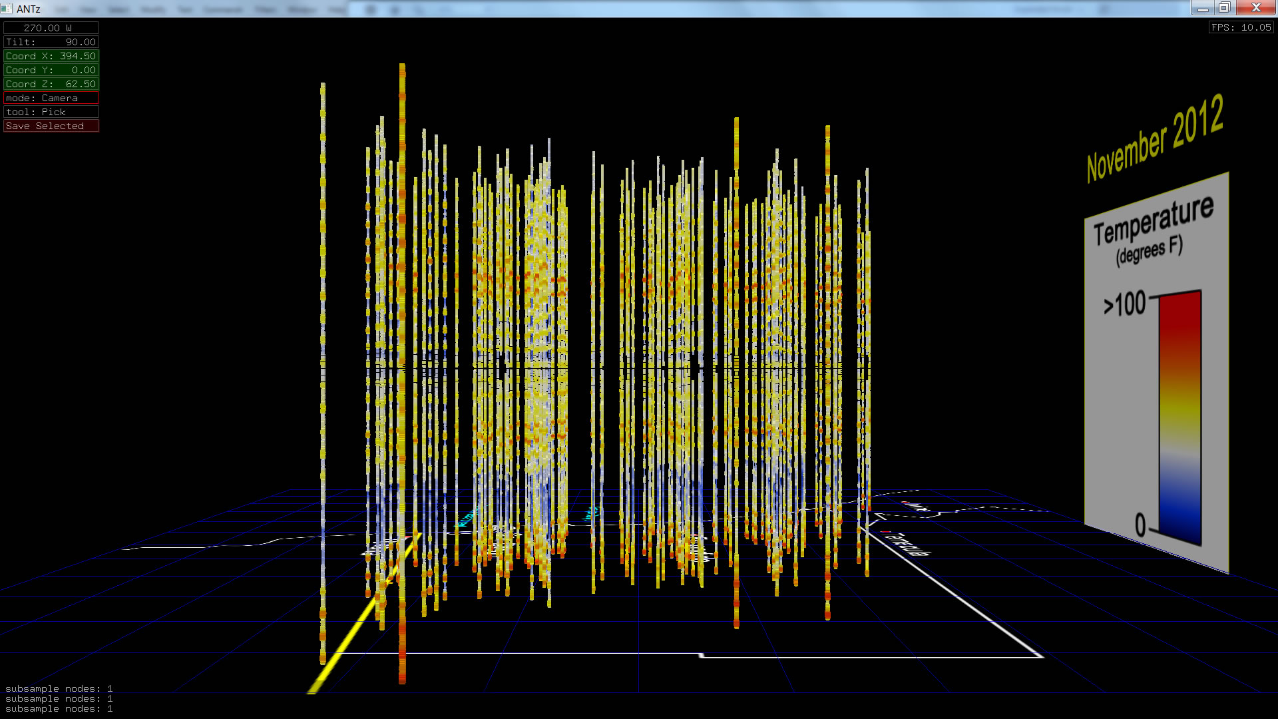
Task: Click the November 2012 title label
Action: (x=1155, y=138)
